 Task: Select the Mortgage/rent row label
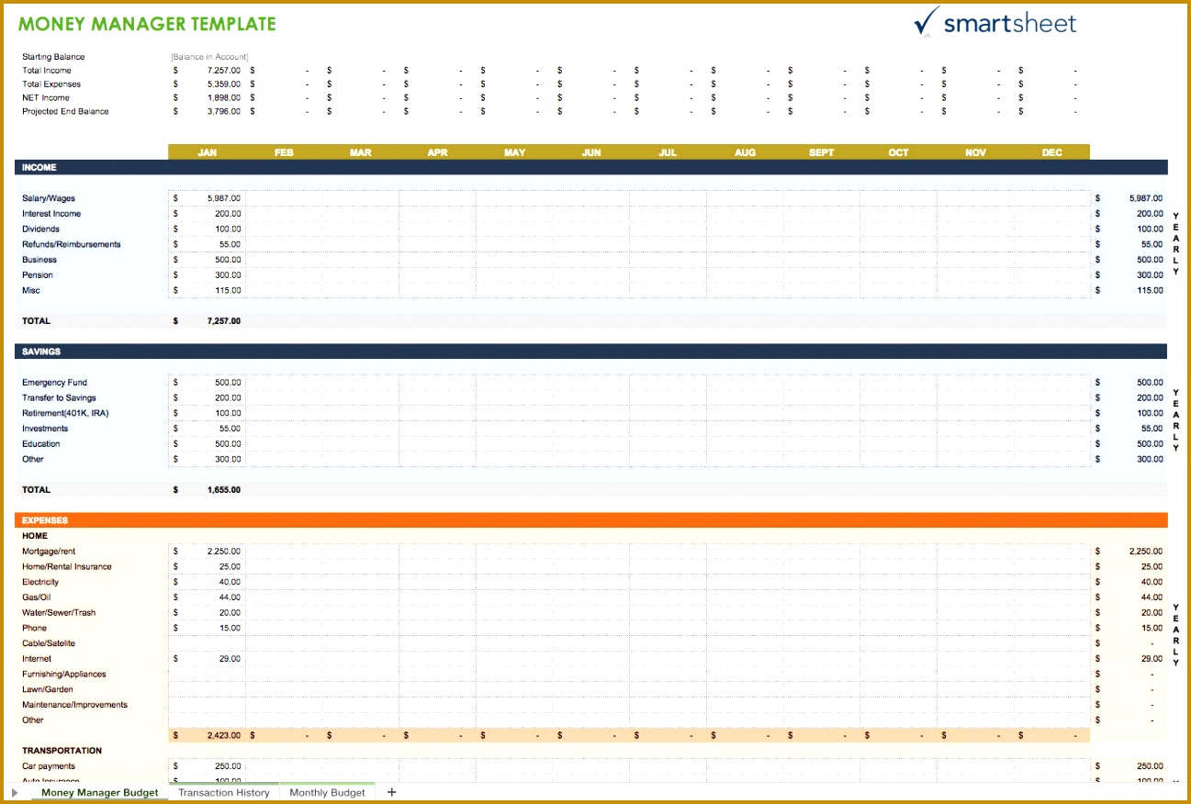49,552
